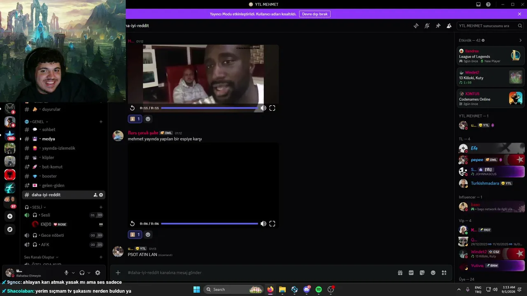Image resolution: width=527 pixels, height=296 pixels.
Task: Mute the 0:06 video's volume
Action: (x=263, y=224)
